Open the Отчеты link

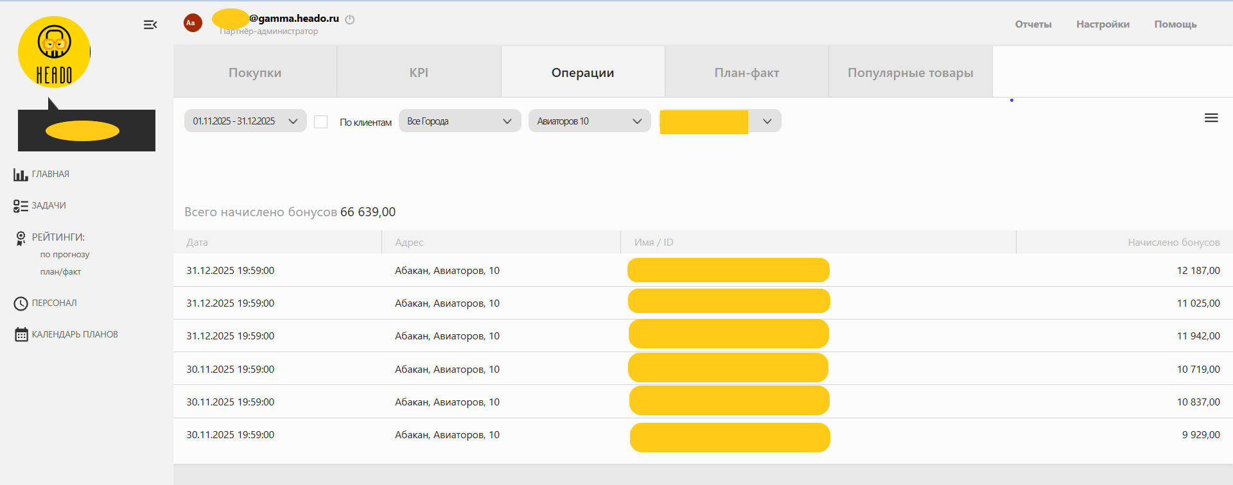coord(1033,24)
